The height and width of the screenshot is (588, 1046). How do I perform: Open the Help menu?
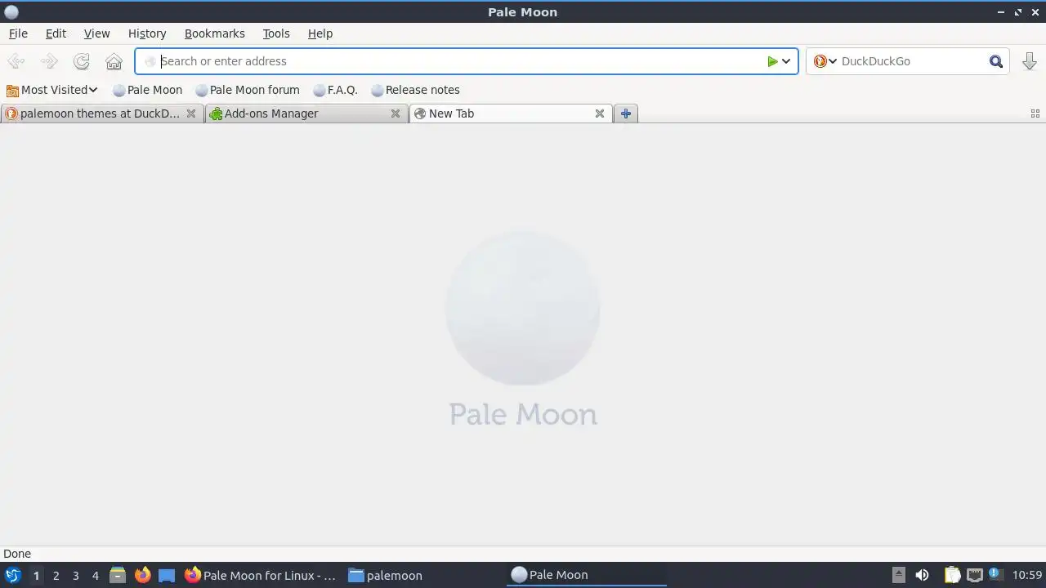click(320, 33)
